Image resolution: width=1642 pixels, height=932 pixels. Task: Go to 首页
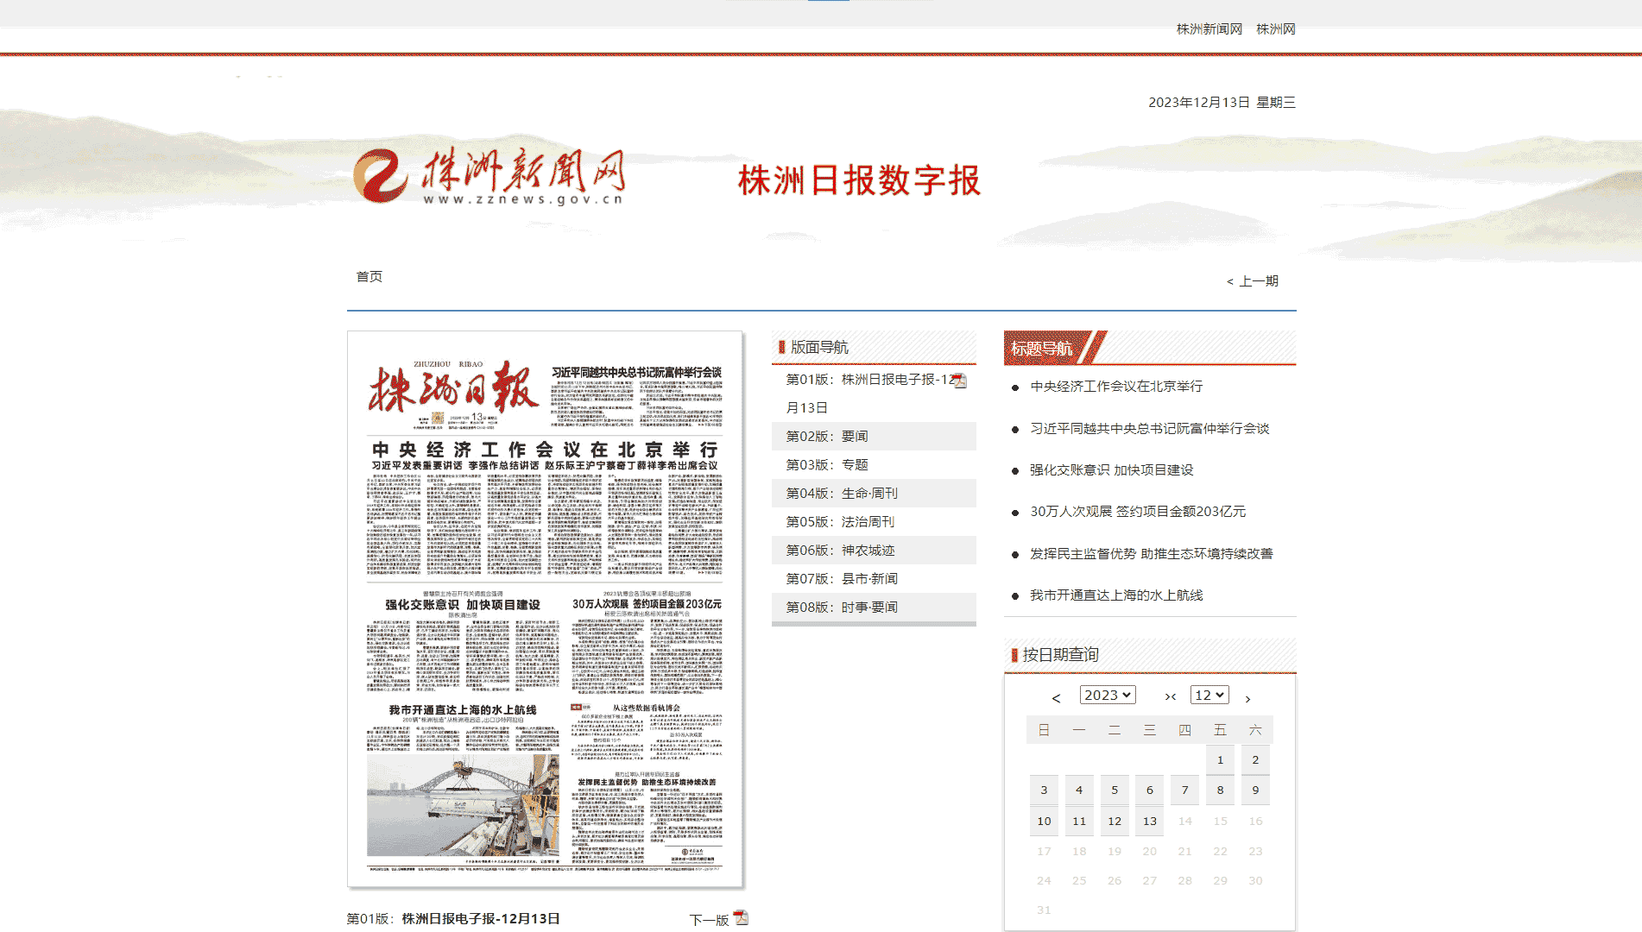pyautogui.click(x=369, y=276)
